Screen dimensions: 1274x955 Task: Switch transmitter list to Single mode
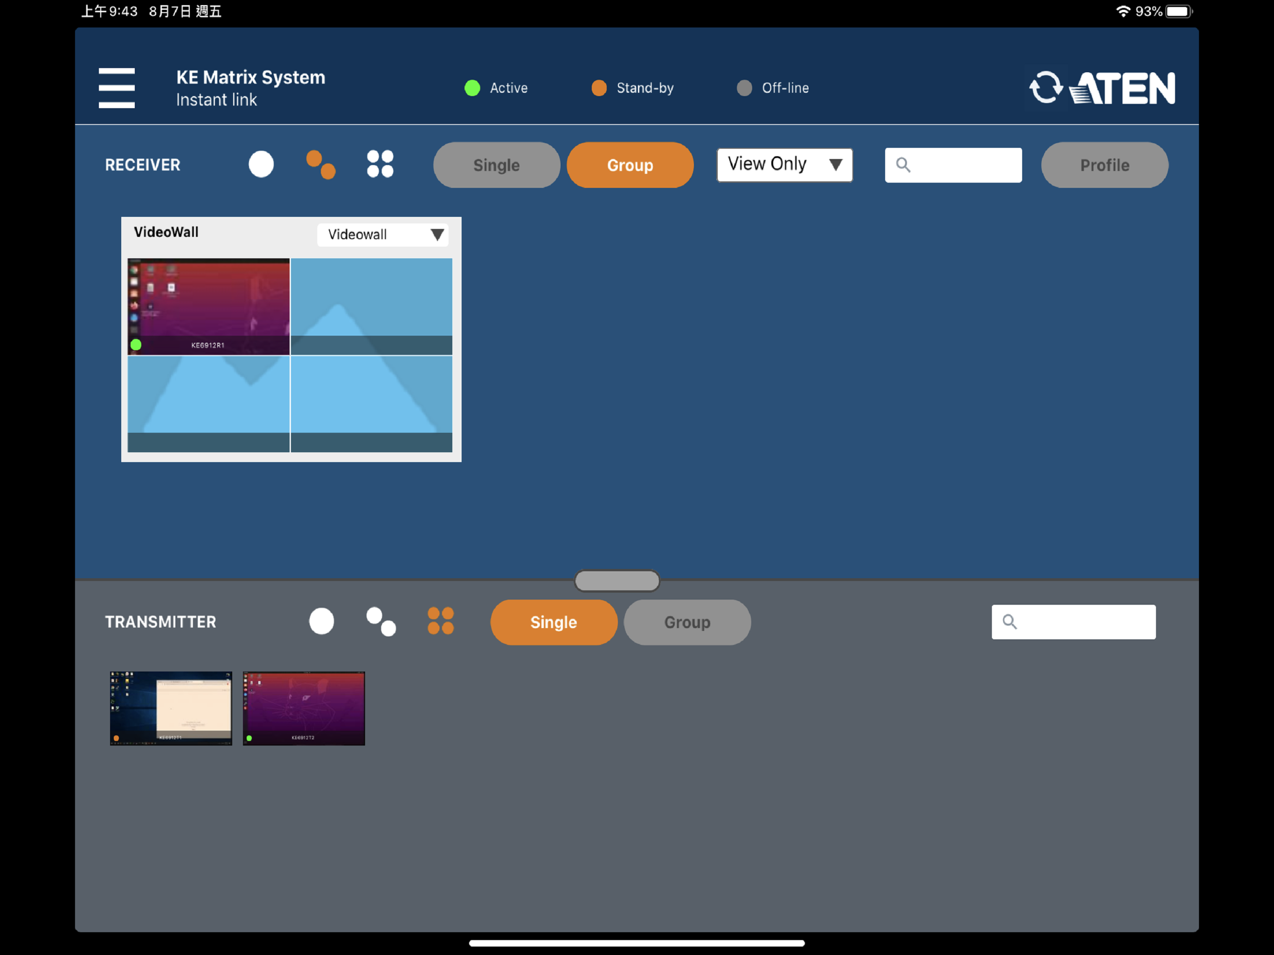(x=554, y=623)
